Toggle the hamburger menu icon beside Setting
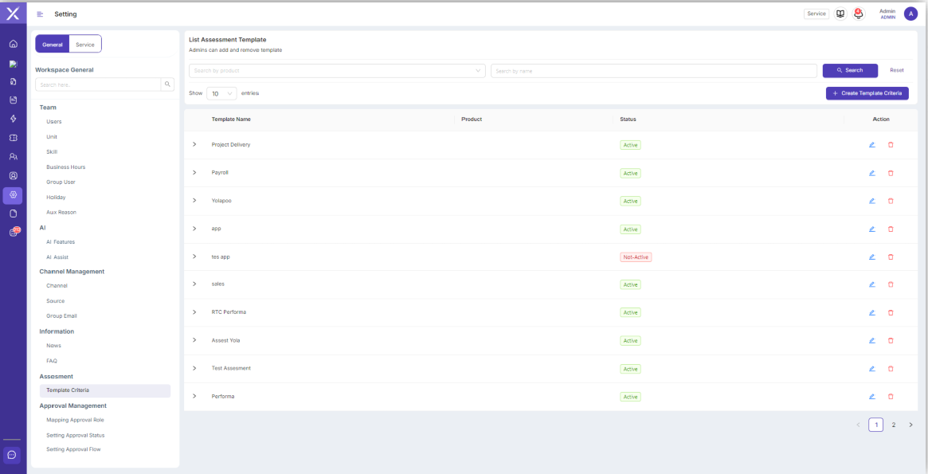The width and height of the screenshot is (928, 474). click(41, 14)
